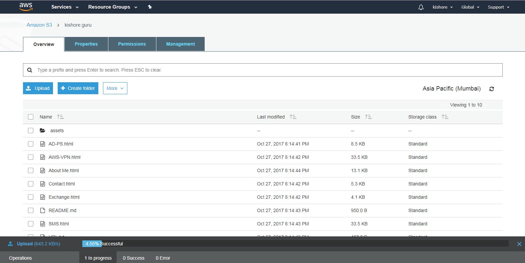Image resolution: width=525 pixels, height=263 pixels.
Task: Click the refresh icon beside Asia Pacific (Mumbai)
Action: 491,89
